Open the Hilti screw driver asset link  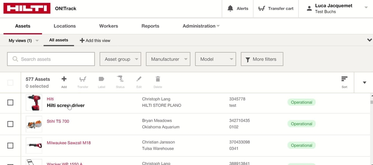[65, 106]
